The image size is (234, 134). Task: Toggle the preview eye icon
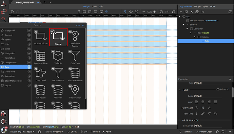point(131,12)
